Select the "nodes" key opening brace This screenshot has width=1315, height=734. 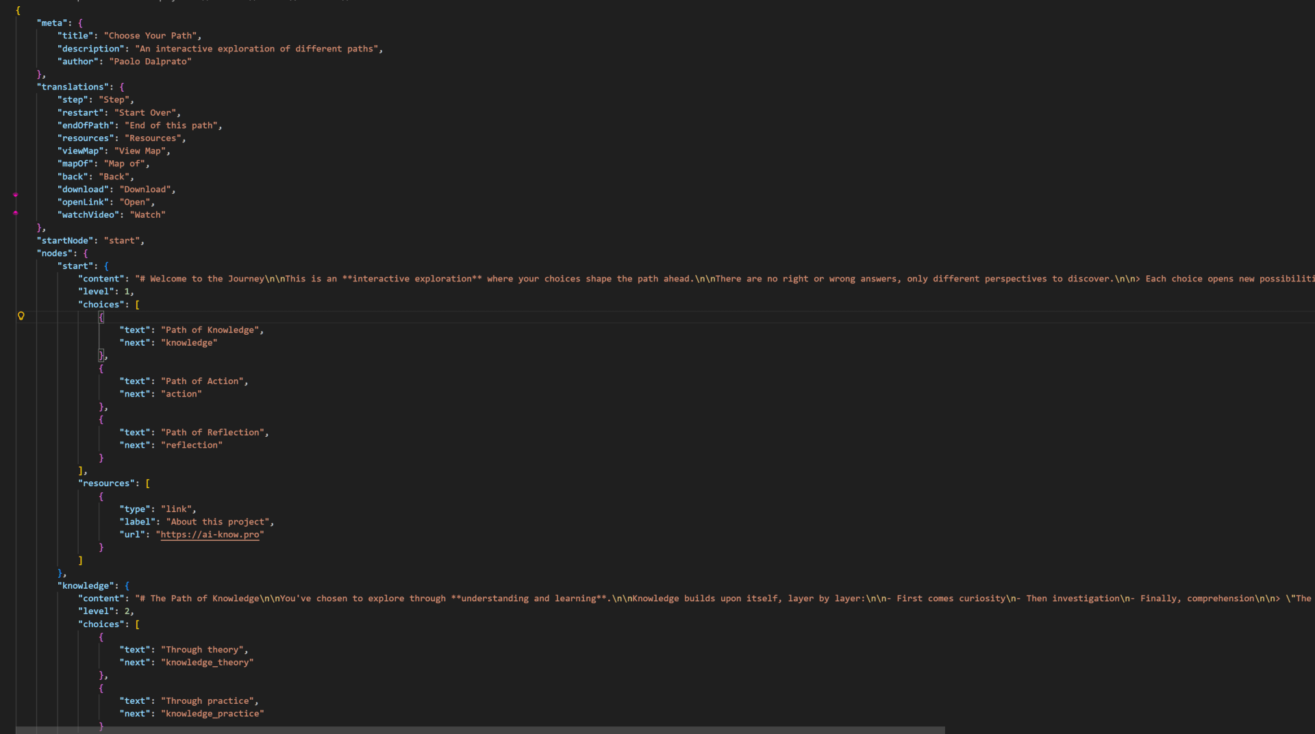click(x=86, y=253)
